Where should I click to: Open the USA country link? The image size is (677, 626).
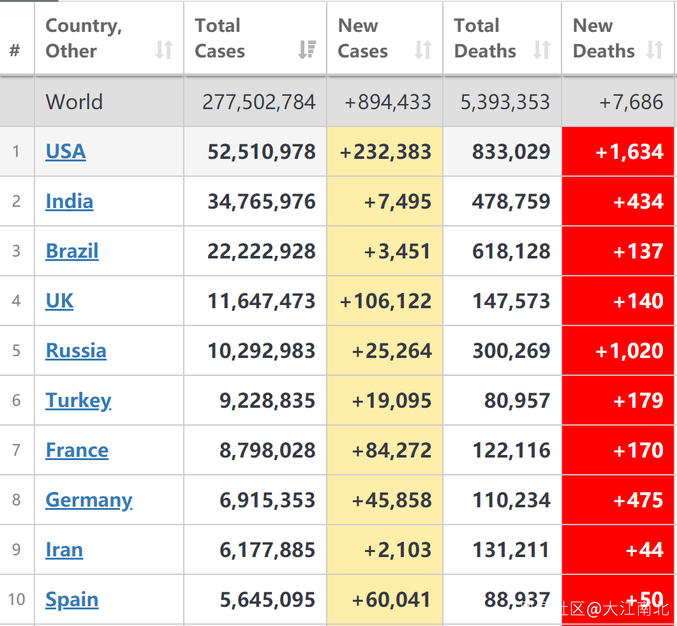(66, 151)
